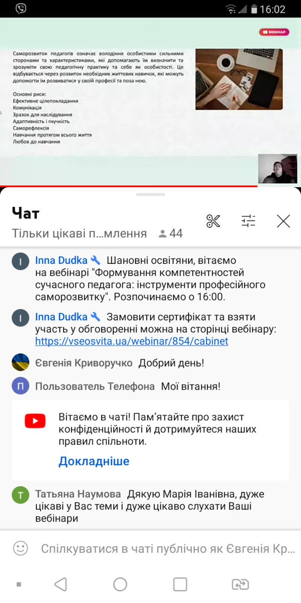
Task: Select Inna Dudka's name in first message
Action: click(61, 260)
